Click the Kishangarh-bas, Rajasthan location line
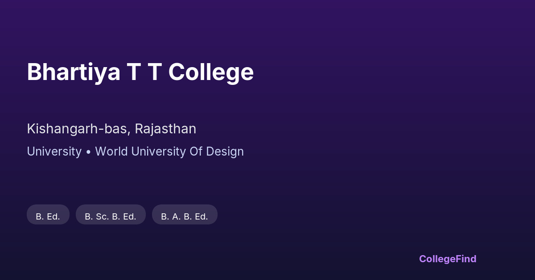 pyautogui.click(x=111, y=129)
